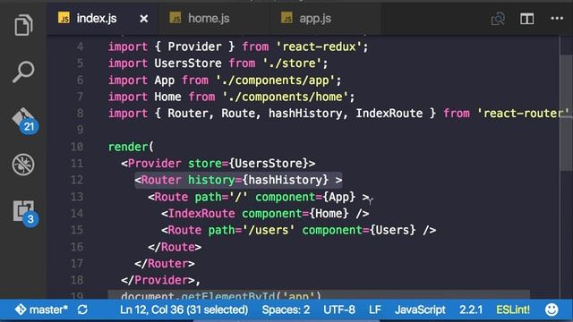
Task: Click the closing </Router> tag
Action: pyautogui.click(x=165, y=263)
